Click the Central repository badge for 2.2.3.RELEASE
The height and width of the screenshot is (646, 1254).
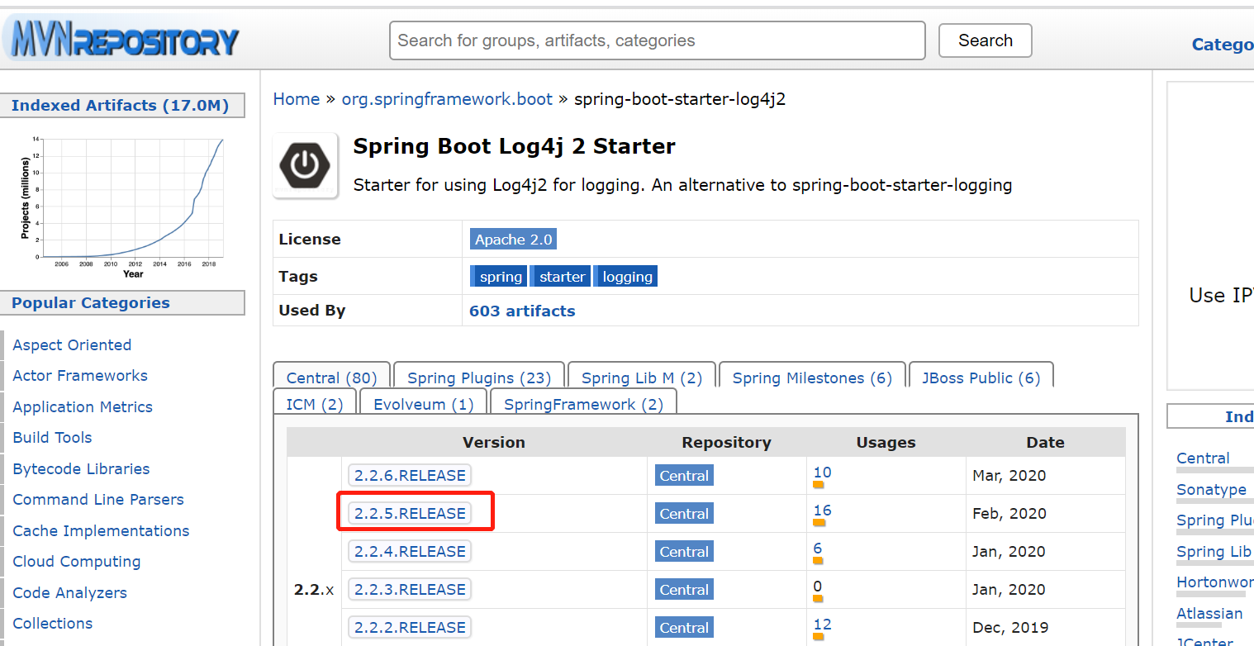684,590
